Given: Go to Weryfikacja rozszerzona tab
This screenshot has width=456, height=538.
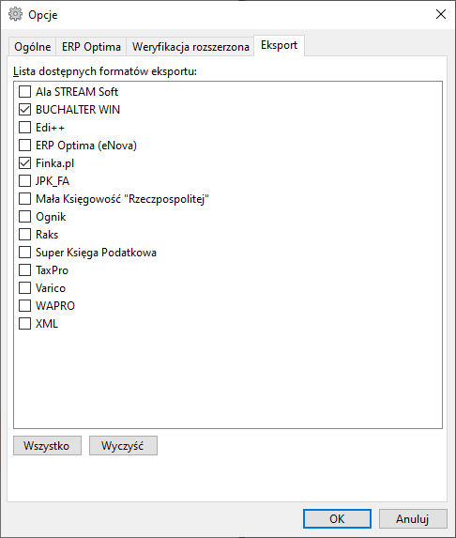Looking at the screenshot, I should pyautogui.click(x=190, y=47).
